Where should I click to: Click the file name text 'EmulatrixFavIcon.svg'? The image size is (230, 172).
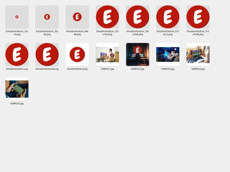click(17, 69)
